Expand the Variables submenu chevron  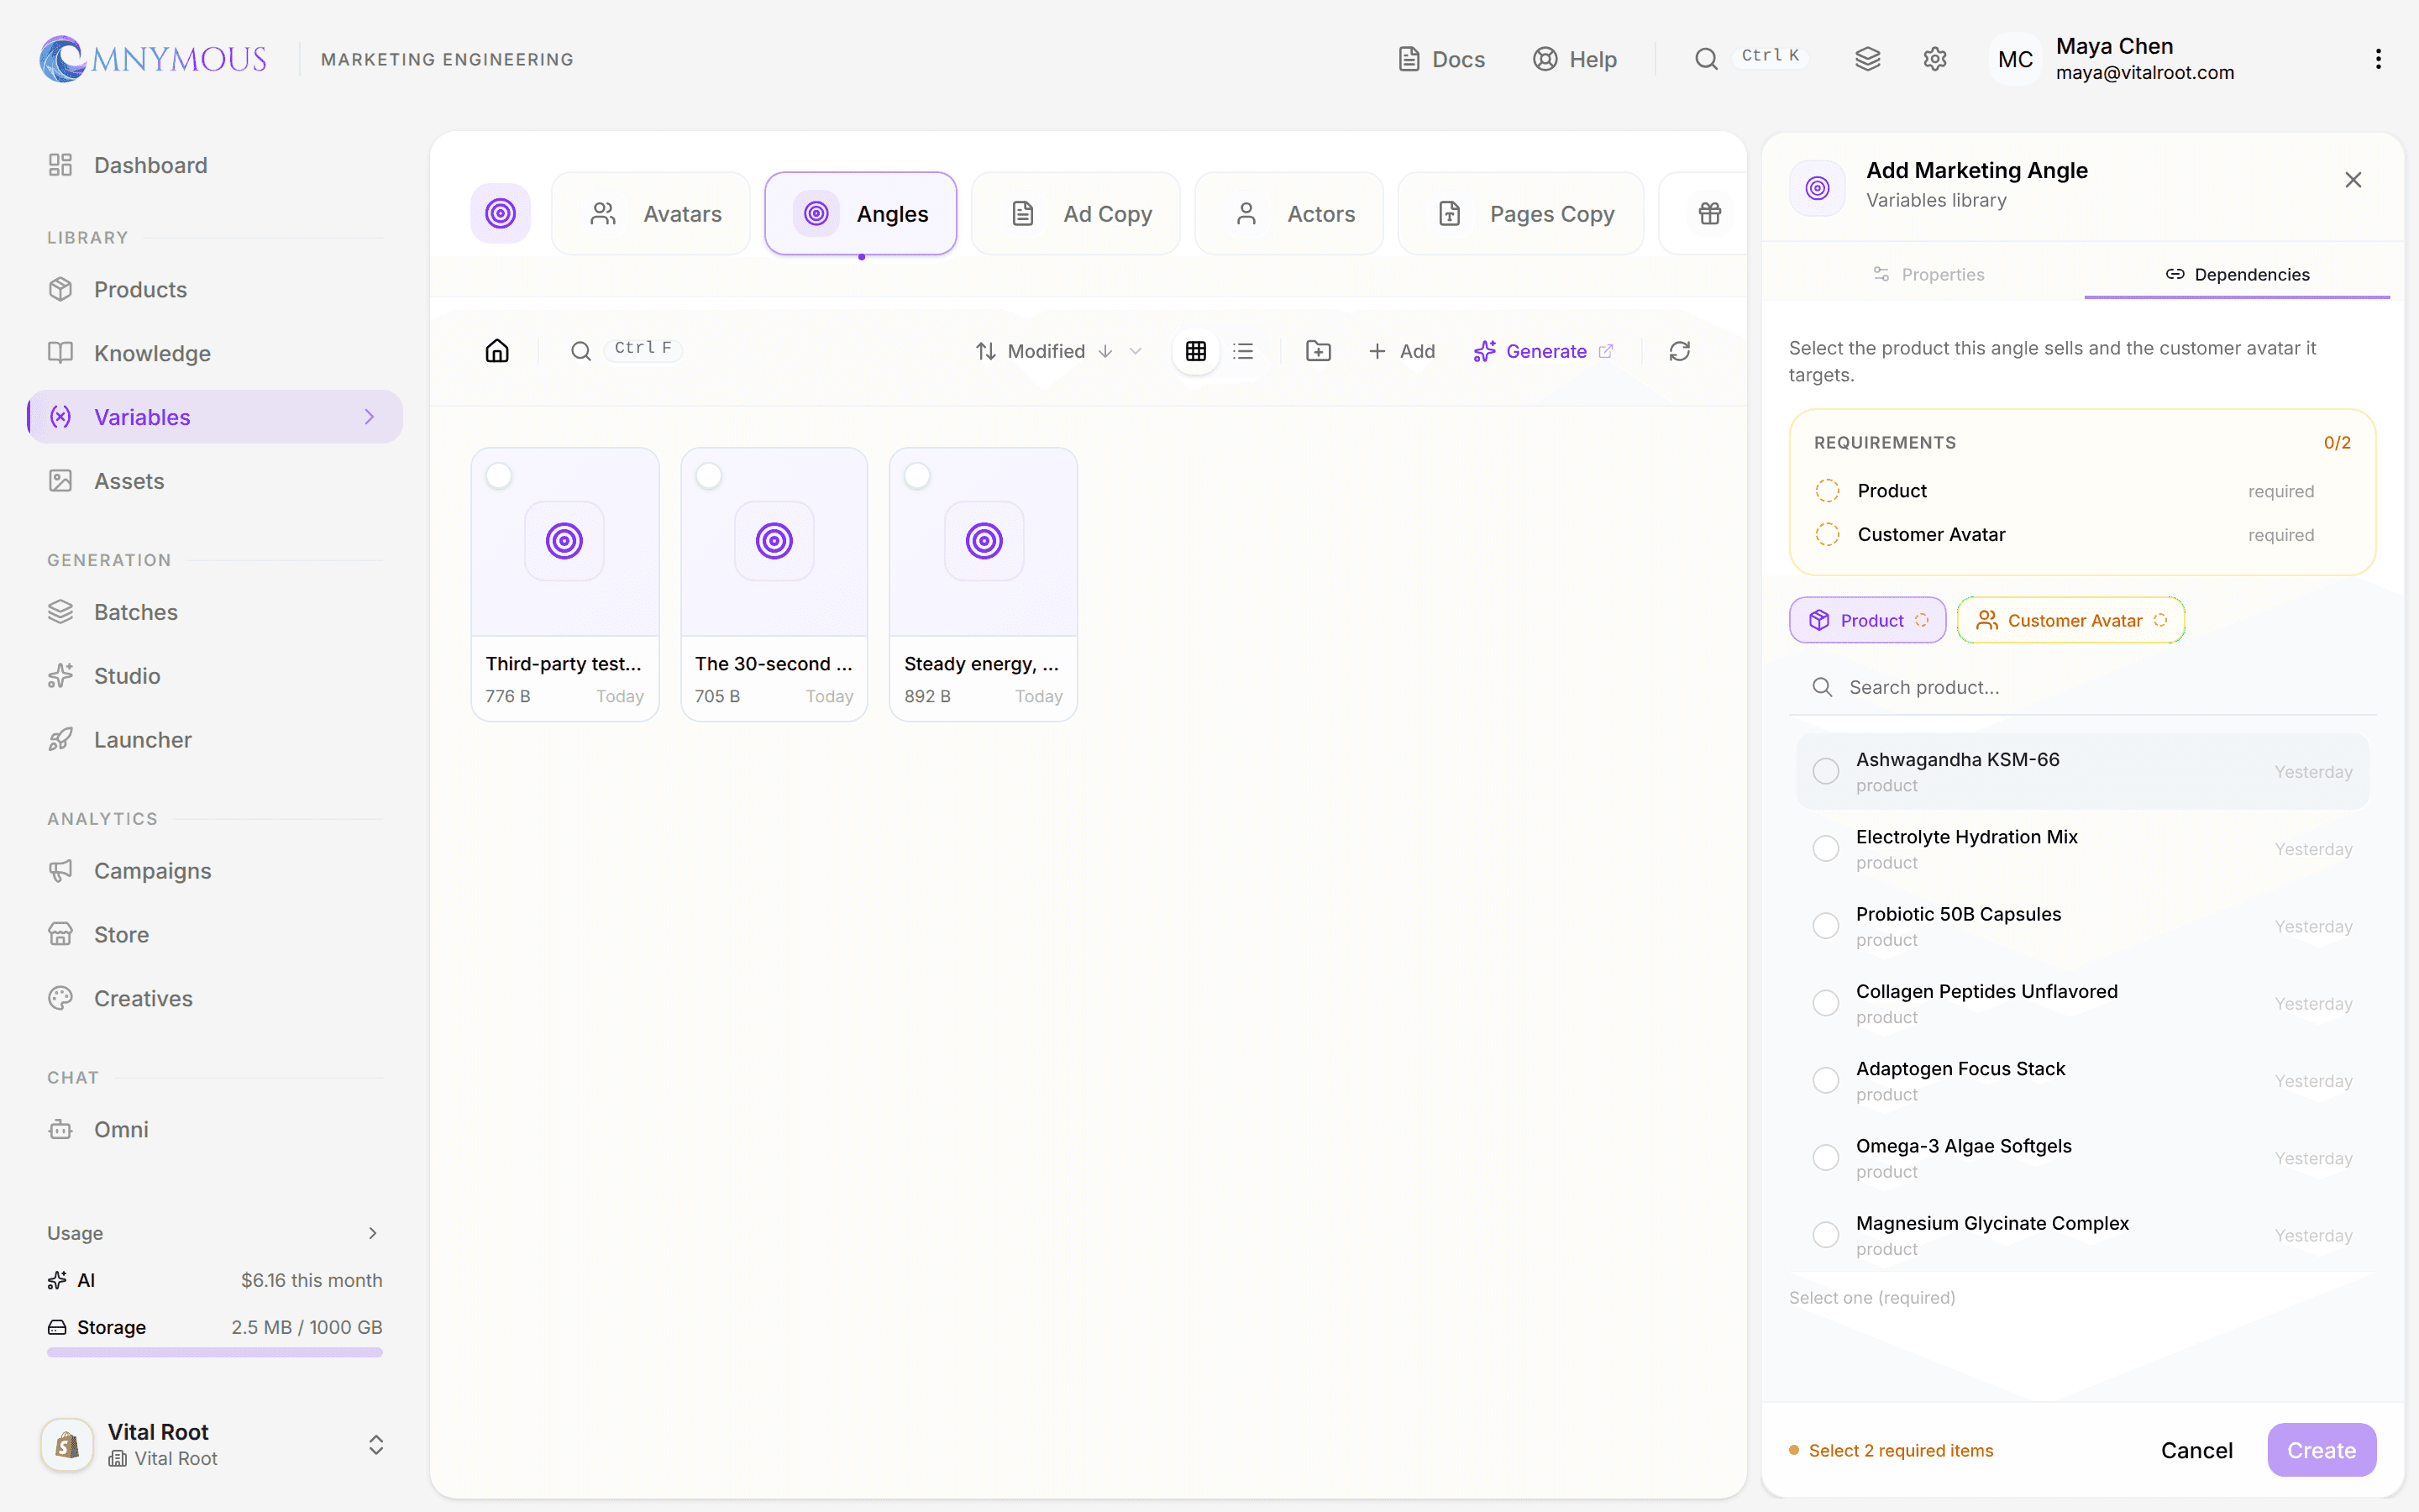pos(370,417)
